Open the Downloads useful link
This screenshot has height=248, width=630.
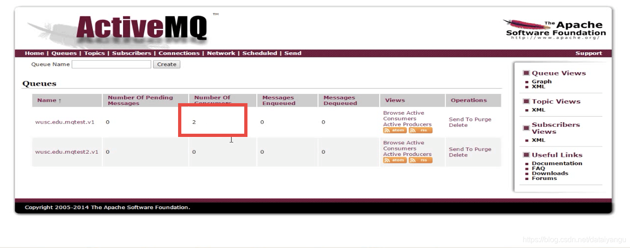coord(550,174)
